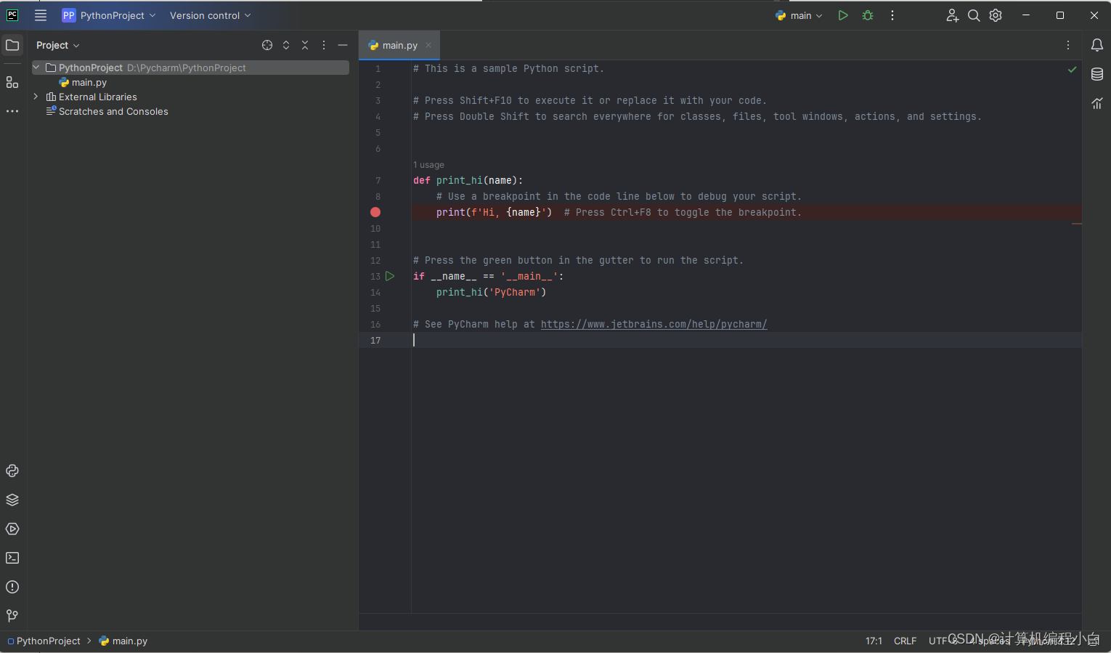Viewport: 1111px width, 653px height.
Task: Open the main hamburger menu
Action: tap(41, 15)
